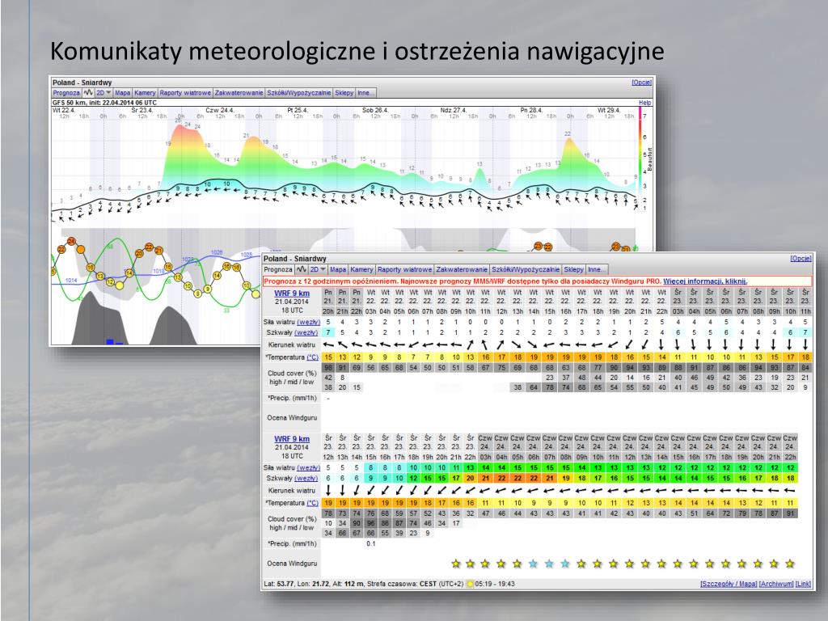Click the Help link on the GFS graph
This screenshot has height=621, width=828.
644,103
